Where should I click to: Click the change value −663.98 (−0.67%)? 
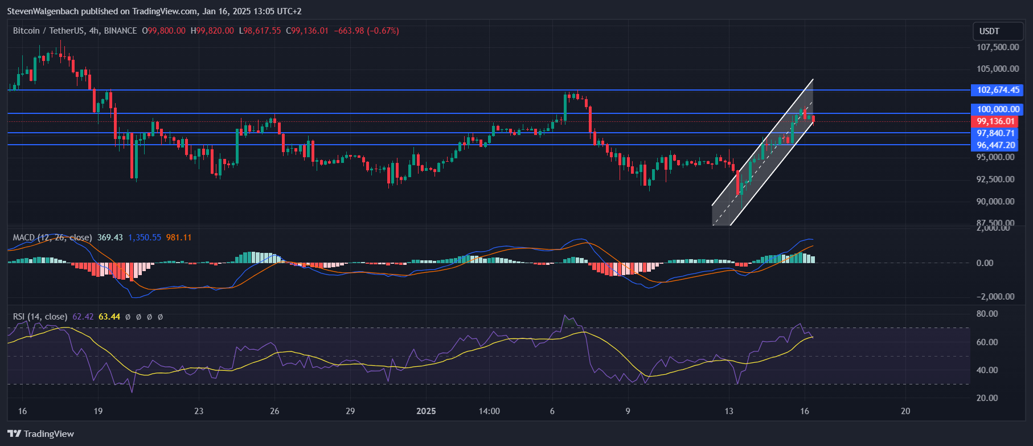(x=366, y=31)
